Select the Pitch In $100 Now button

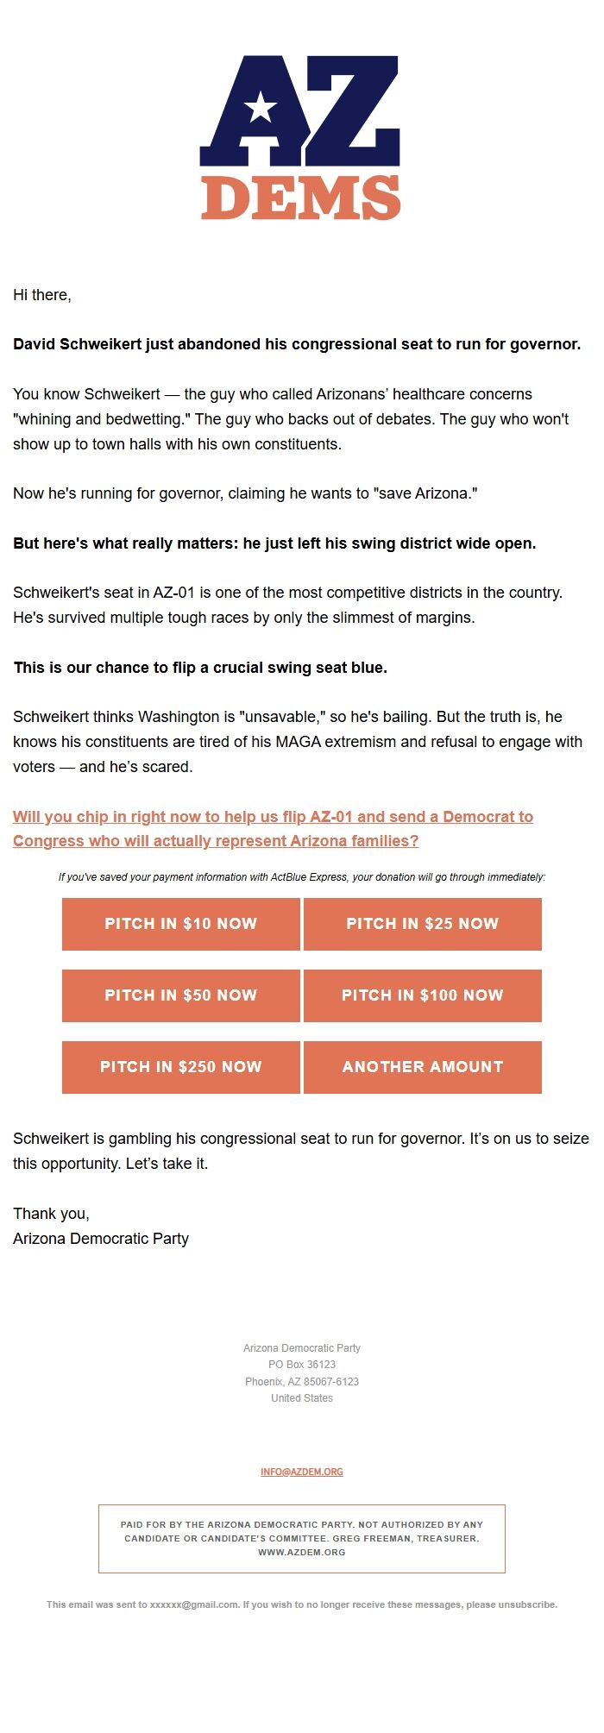click(x=422, y=995)
